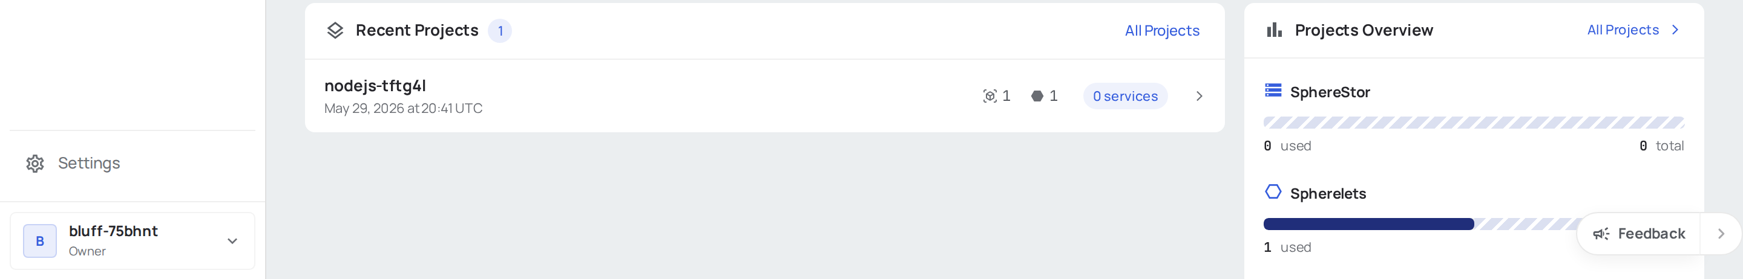Viewport: 1743px width, 279px height.
Task: Expand the bluff-75bhnt workspace dropdown
Action: pyautogui.click(x=232, y=241)
